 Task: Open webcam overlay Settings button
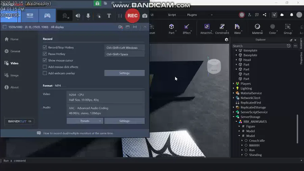click(x=124, y=73)
